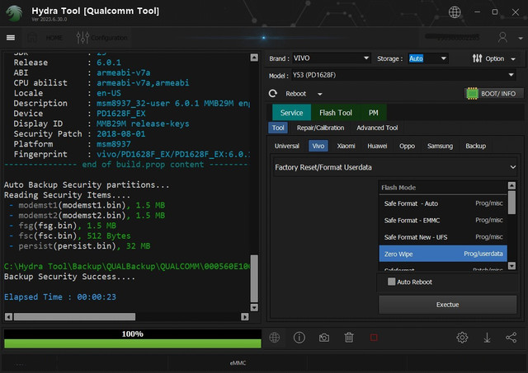The height and width of the screenshot is (373, 528).
Task: Go to the HOME menu item
Action: [x=54, y=38]
